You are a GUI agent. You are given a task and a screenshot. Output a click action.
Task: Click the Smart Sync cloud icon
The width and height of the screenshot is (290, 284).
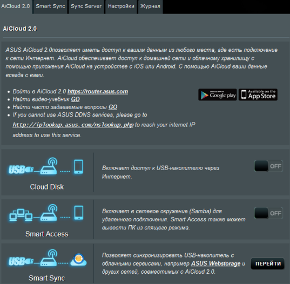pos(78,260)
